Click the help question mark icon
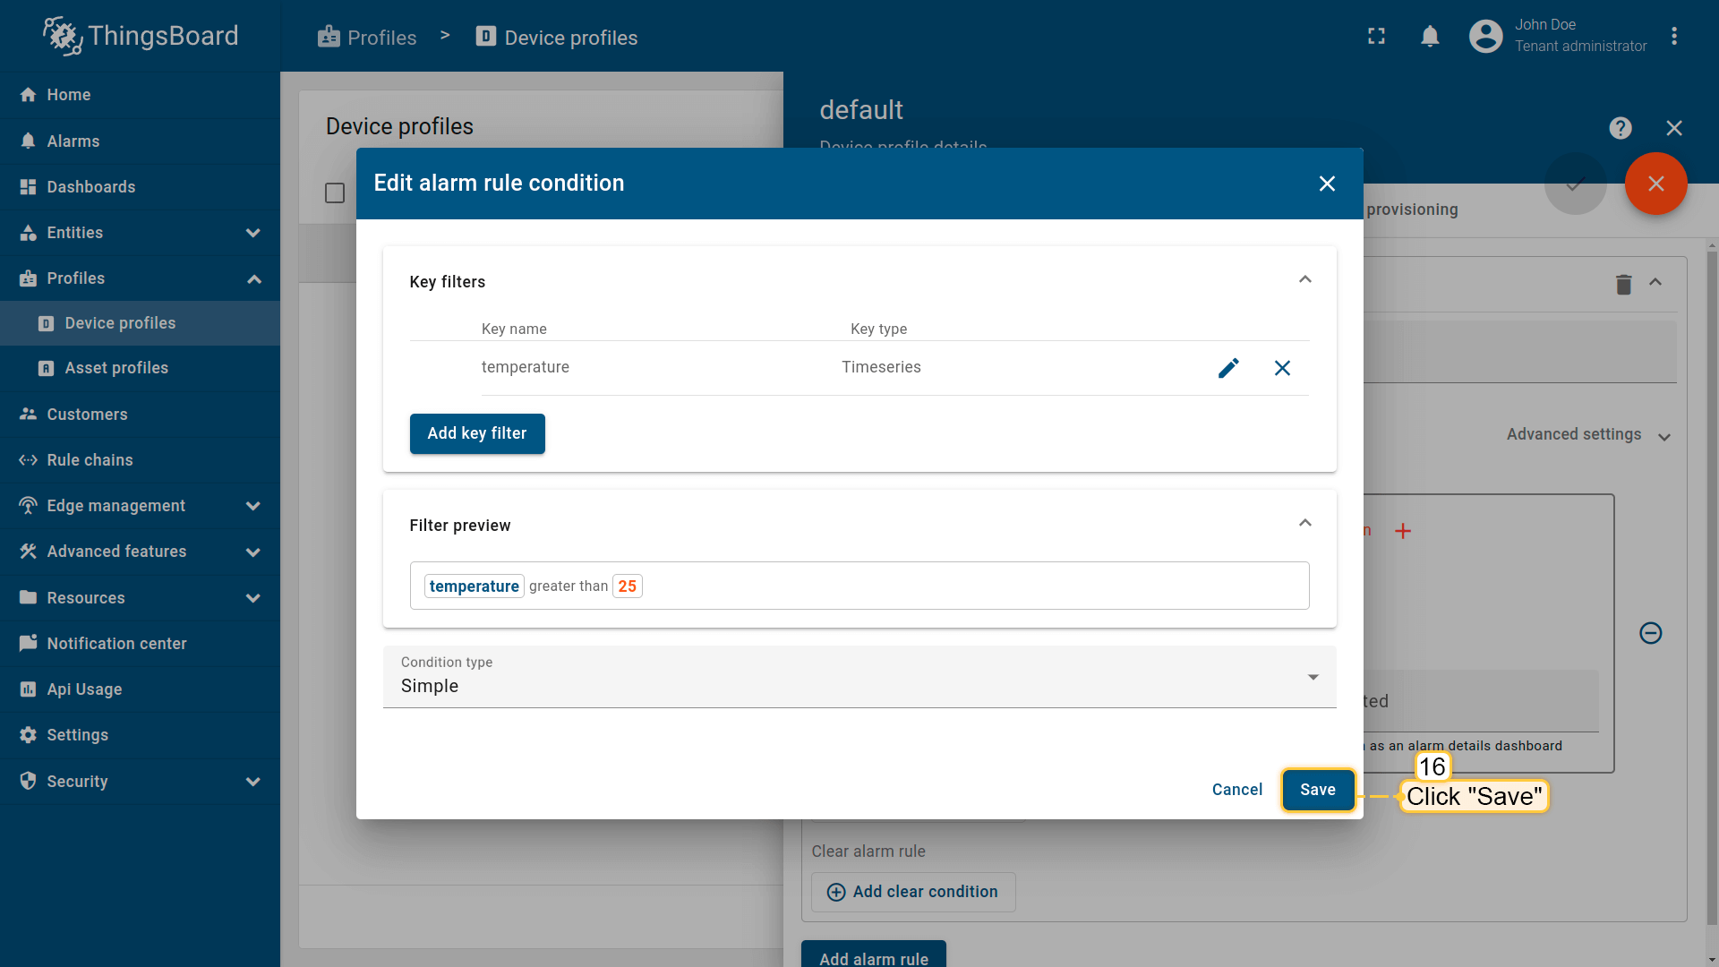Image resolution: width=1719 pixels, height=967 pixels. (x=1620, y=128)
